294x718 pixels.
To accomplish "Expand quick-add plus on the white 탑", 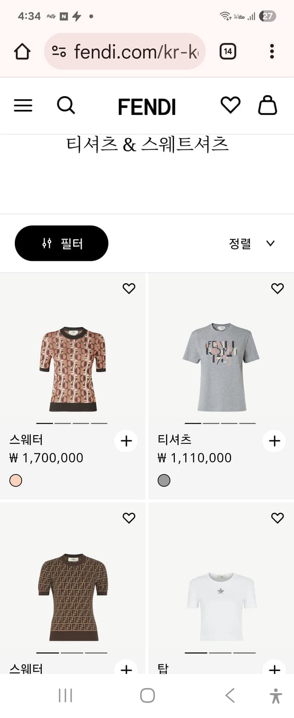I will pyautogui.click(x=274, y=670).
